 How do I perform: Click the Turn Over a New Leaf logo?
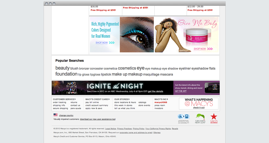click(200, 119)
